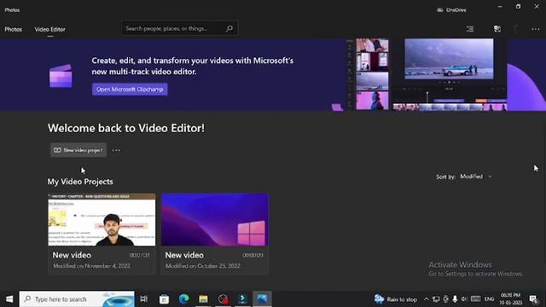Click the My Video Projects heading
546x307 pixels.
80,182
